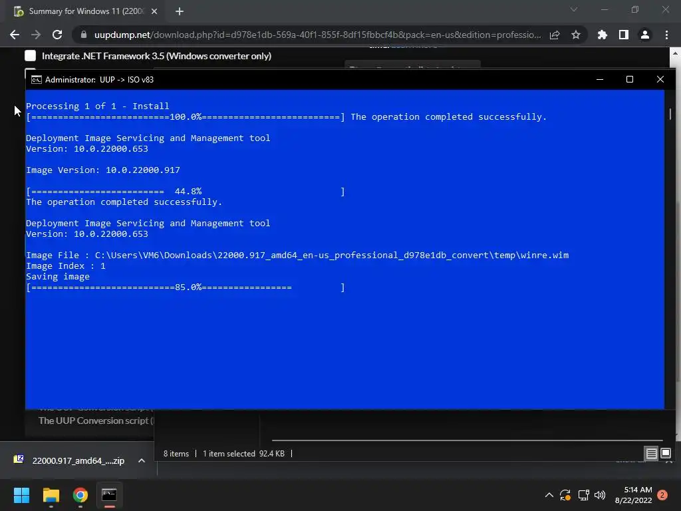Switch Explorer to details view
The height and width of the screenshot is (511, 681).
click(652, 454)
